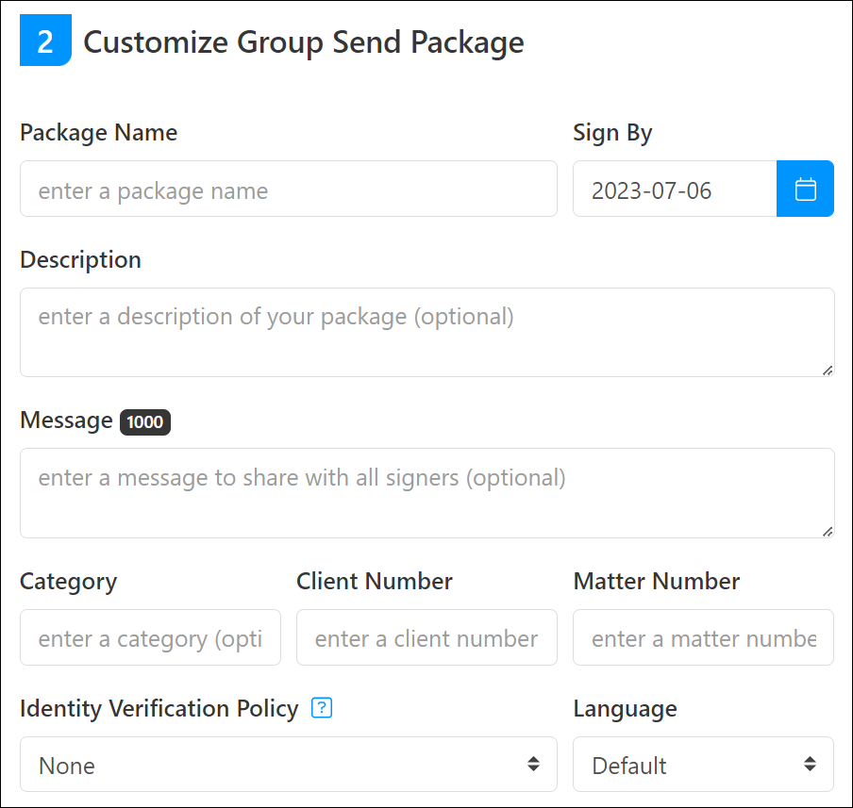Click the Language dropdown stepper arrows
The width and height of the screenshot is (853, 808).
pyautogui.click(x=809, y=765)
